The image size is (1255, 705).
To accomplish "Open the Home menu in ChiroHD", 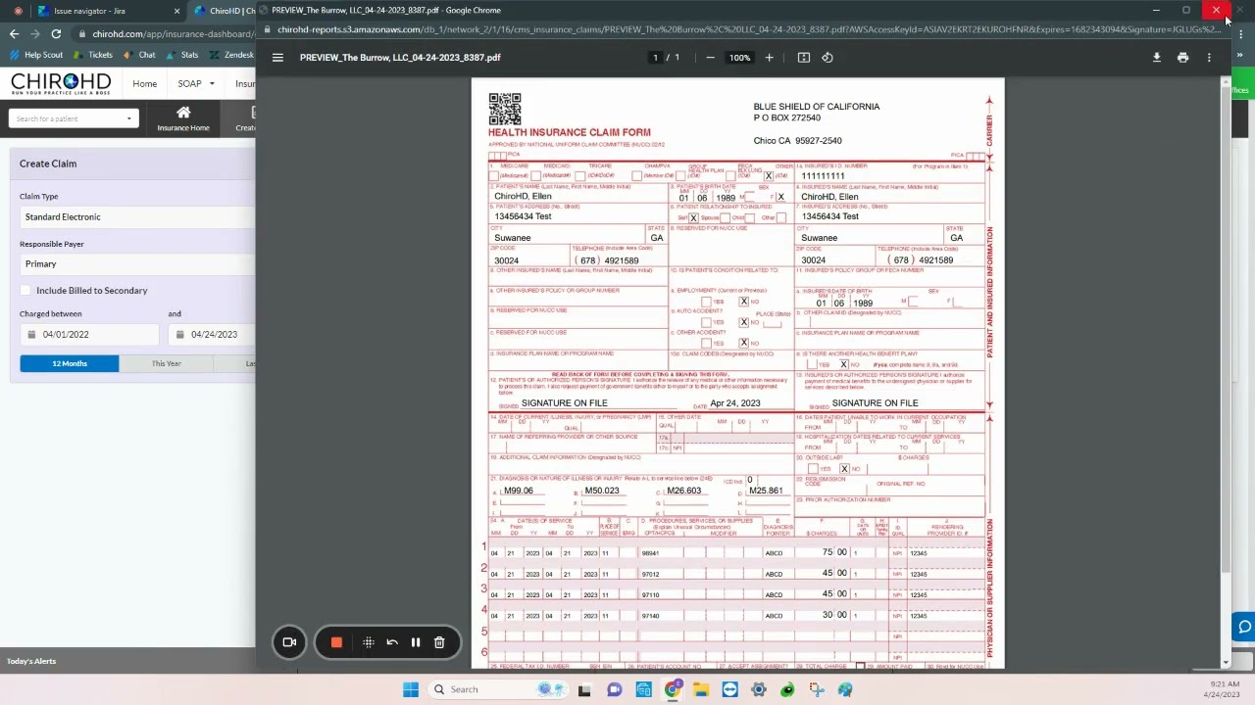I will (x=144, y=83).
